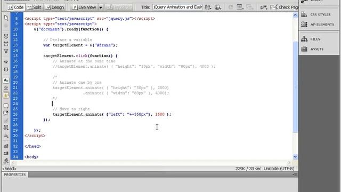Click the Refresh Design View icon
The height and width of the screenshot is (192, 341).
[x=230, y=7]
